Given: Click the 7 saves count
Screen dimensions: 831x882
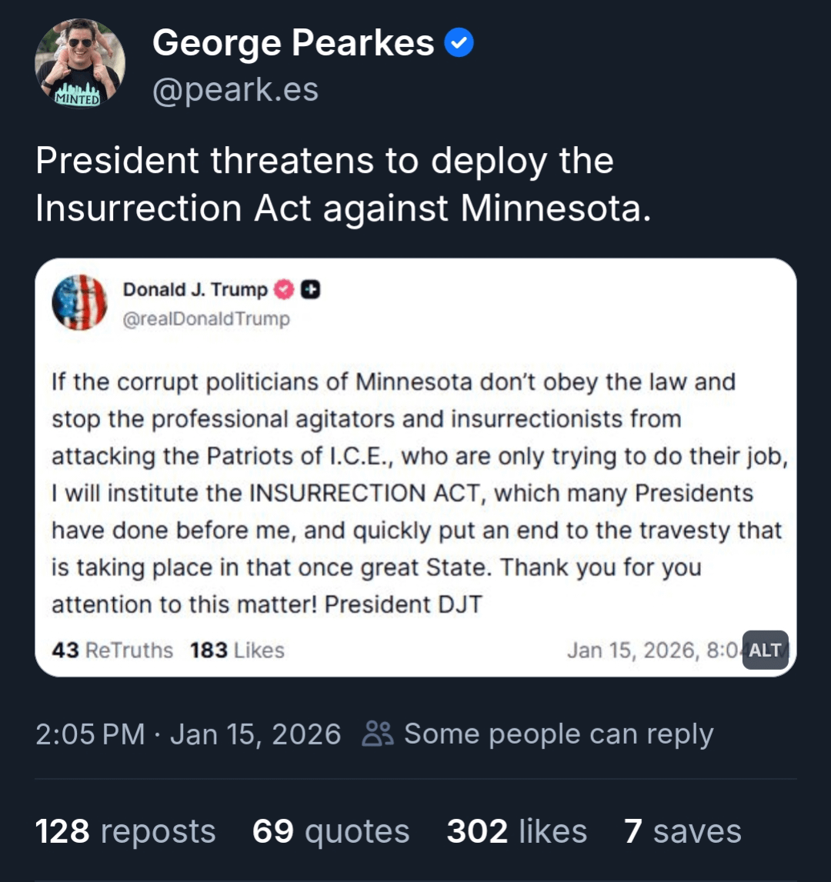Looking at the screenshot, I should (682, 831).
